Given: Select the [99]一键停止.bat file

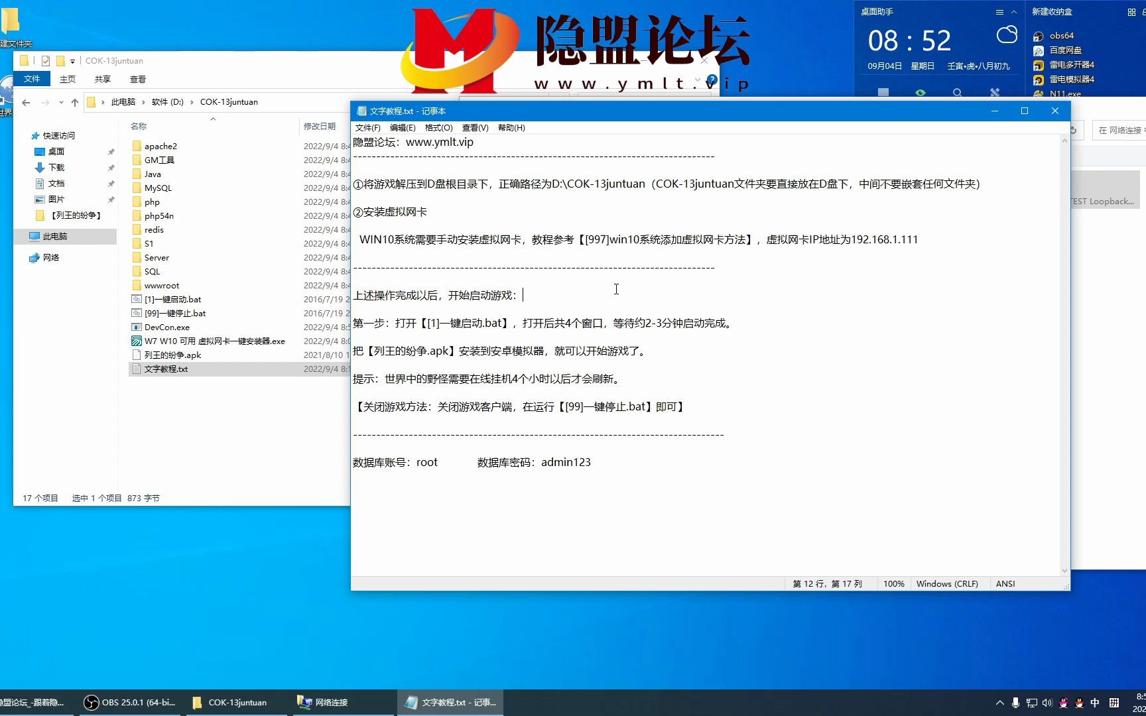Looking at the screenshot, I should pos(175,314).
